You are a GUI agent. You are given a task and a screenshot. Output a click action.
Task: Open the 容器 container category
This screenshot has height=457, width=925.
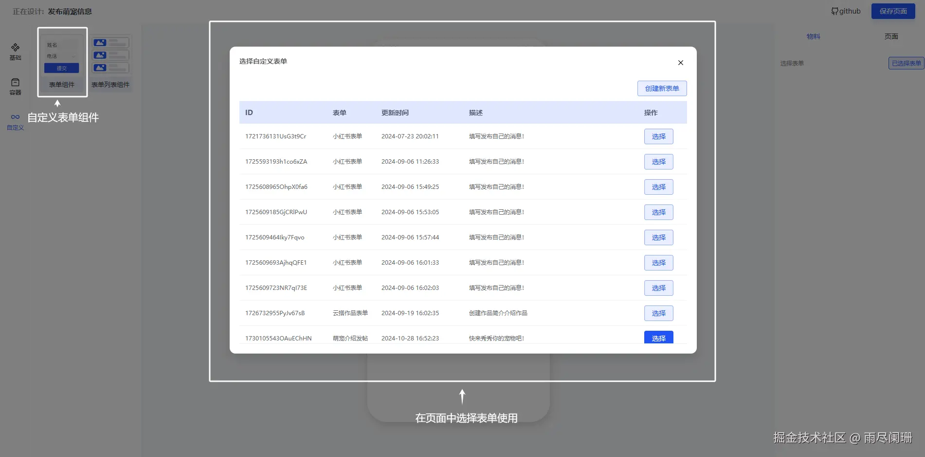coord(15,87)
